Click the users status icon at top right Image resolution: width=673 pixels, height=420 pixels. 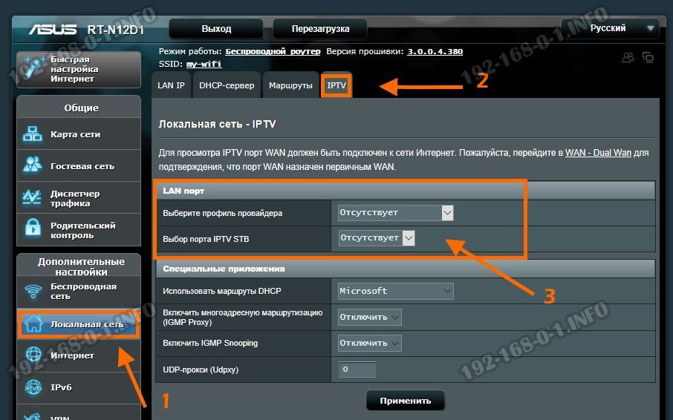(628, 57)
